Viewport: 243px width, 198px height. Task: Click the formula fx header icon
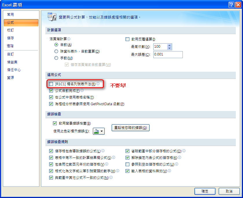(52, 17)
